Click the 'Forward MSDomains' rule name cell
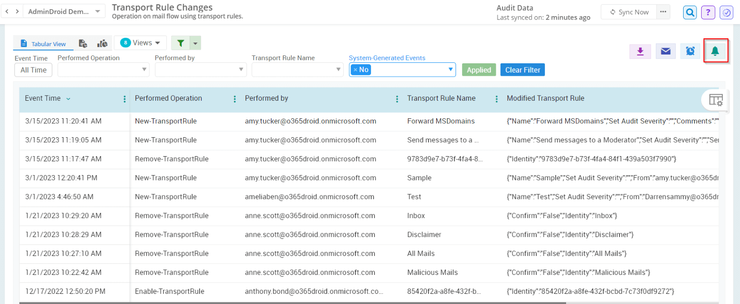Image resolution: width=740 pixels, height=304 pixels. 441,121
